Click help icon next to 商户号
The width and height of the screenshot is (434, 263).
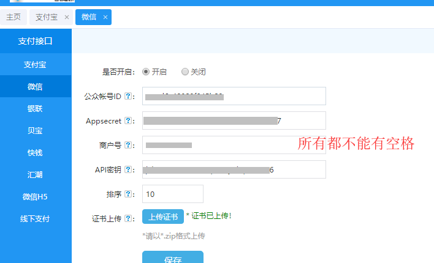(128, 145)
